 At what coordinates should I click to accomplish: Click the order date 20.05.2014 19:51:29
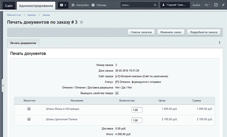click(x=127, y=70)
